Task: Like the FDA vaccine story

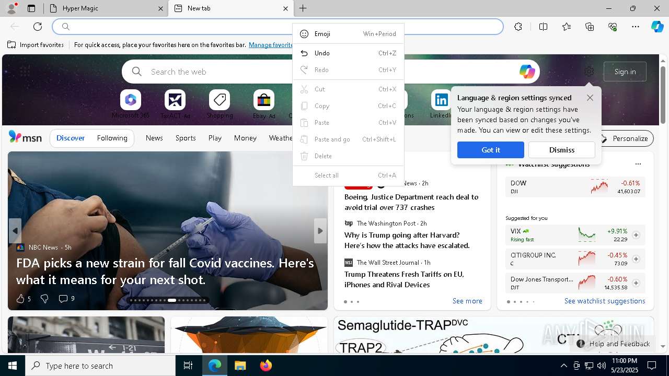Action: click(23, 299)
